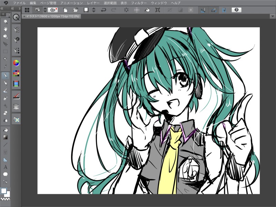Toggle Snap to Ruler

tap(203, 10)
